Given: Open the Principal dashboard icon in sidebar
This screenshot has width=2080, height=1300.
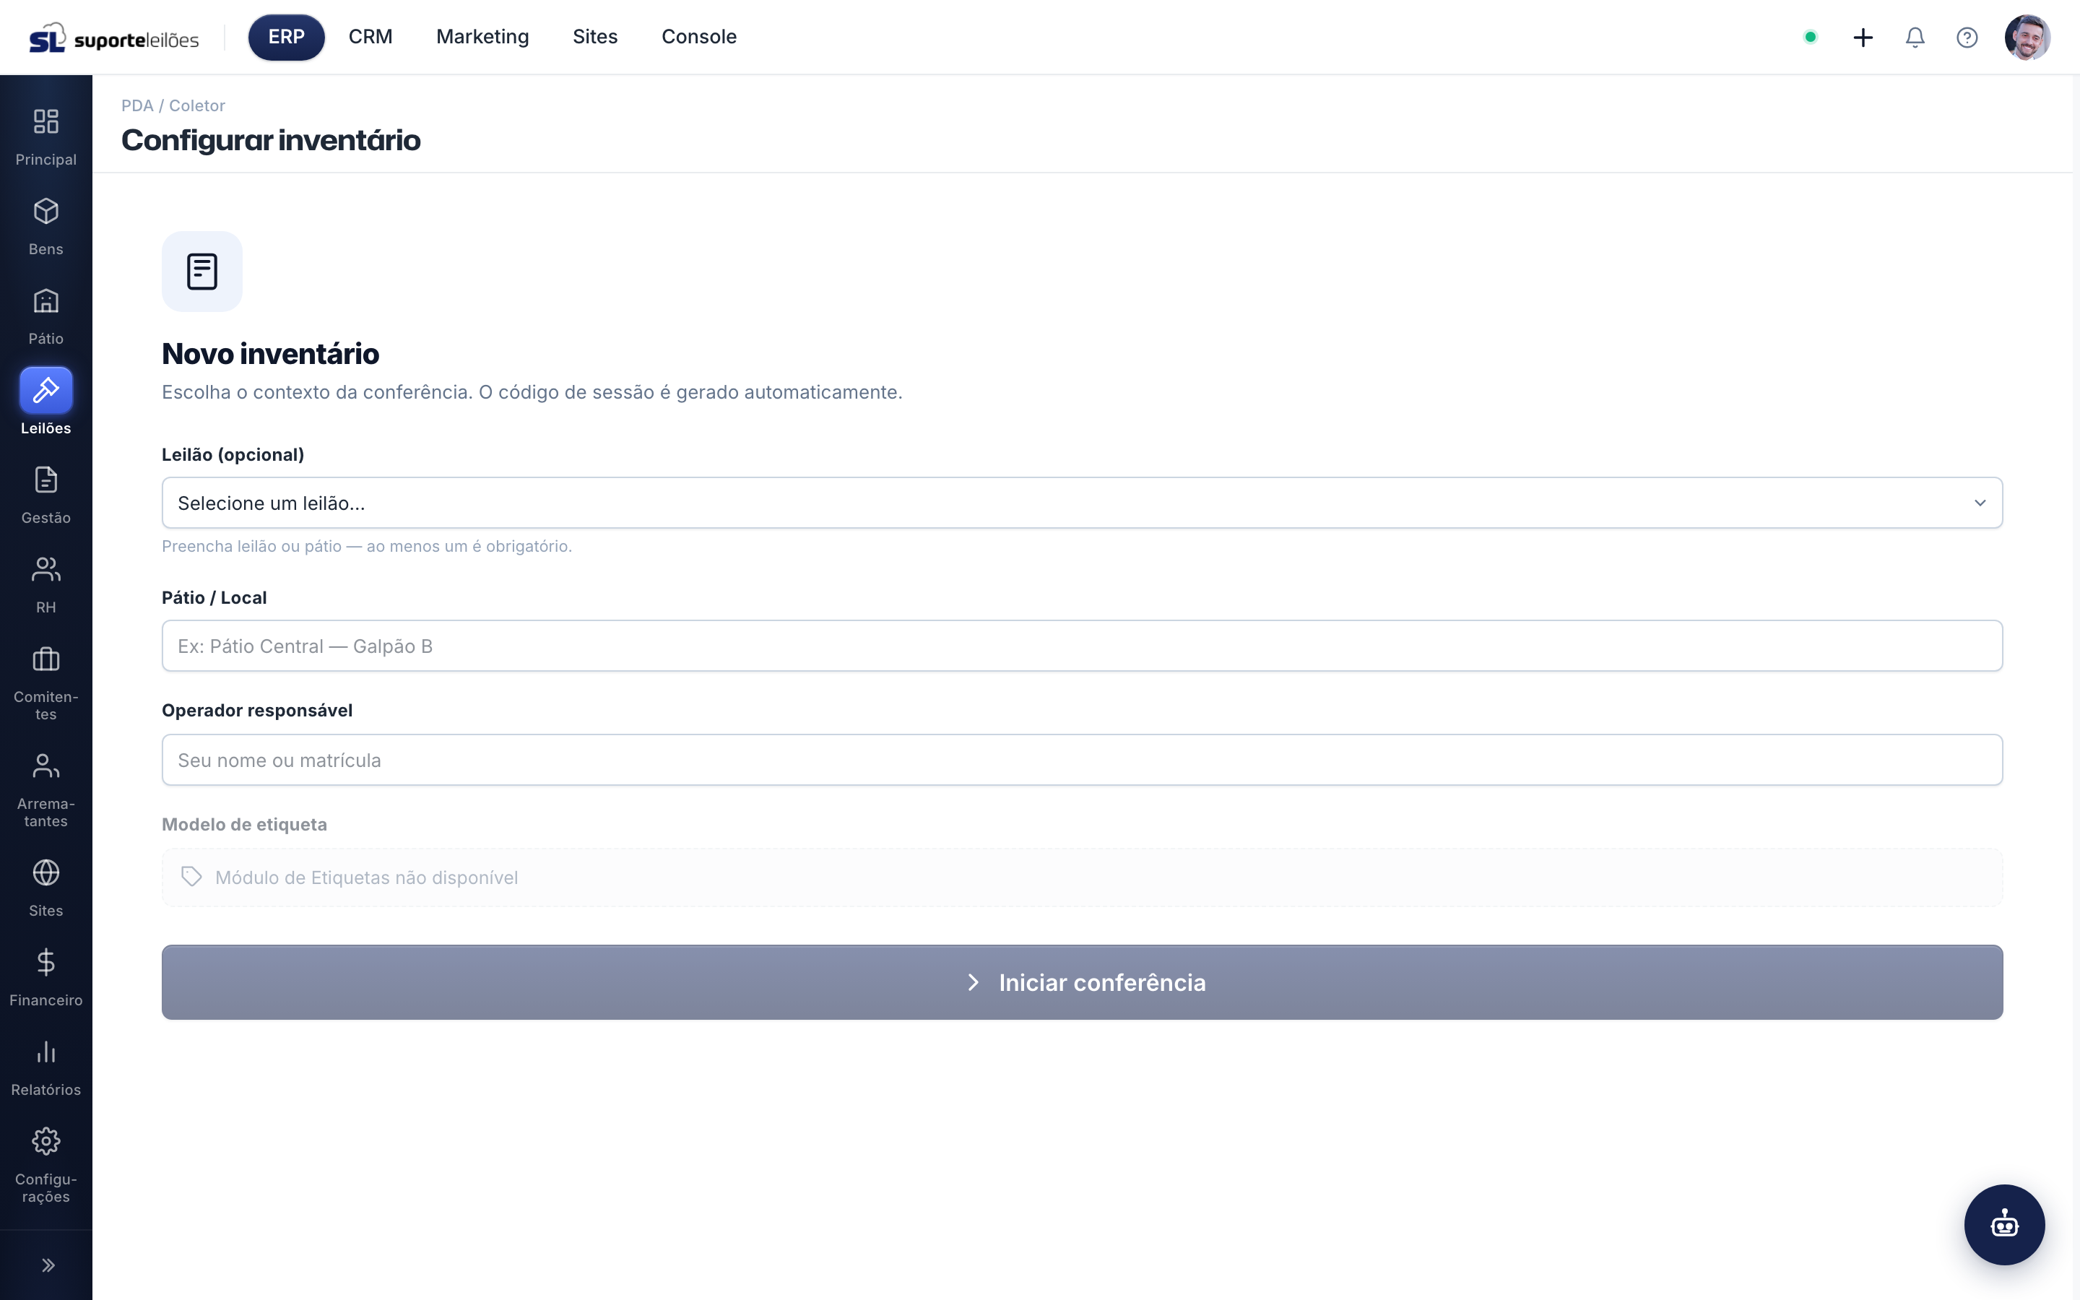Looking at the screenshot, I should (x=45, y=122).
